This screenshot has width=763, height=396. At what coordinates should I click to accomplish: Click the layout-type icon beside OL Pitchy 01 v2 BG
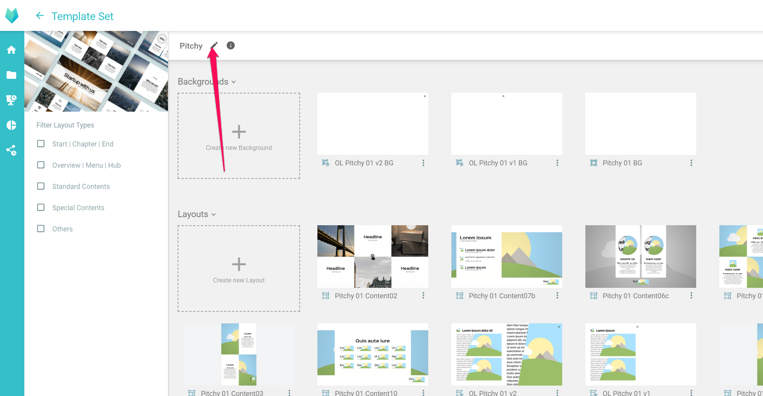click(x=326, y=163)
